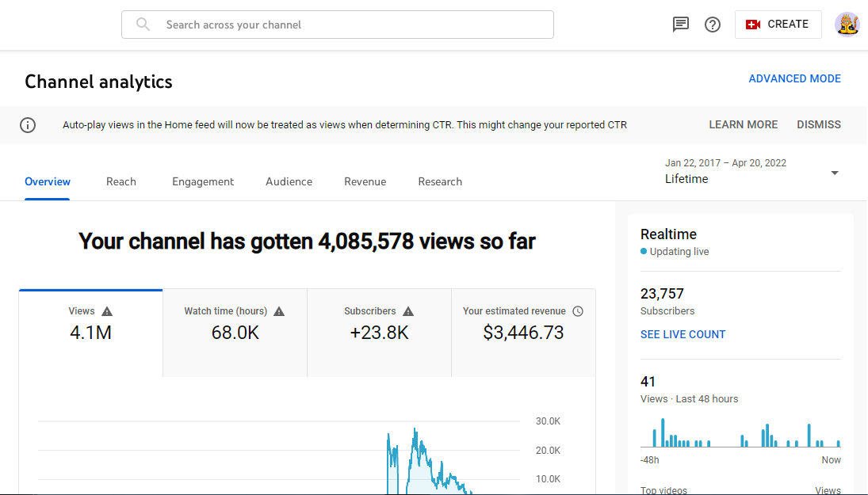Open the account avatar menu
Image resolution: width=868 pixels, height=495 pixels.
click(847, 25)
